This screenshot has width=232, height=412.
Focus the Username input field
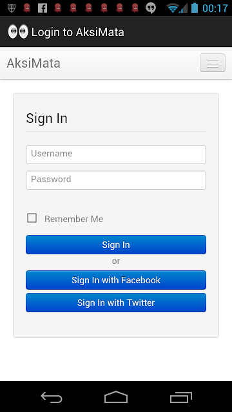point(116,154)
